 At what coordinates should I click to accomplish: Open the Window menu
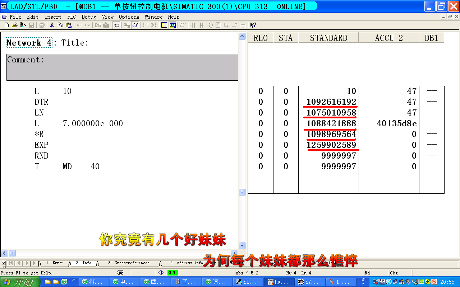click(153, 17)
